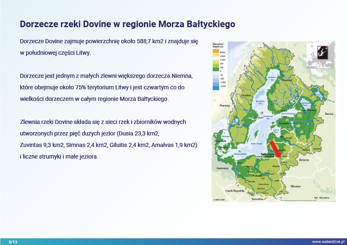Viewport: 347px width, 245px height.
Task: Click the red arrow on the map
Action: 275,149
